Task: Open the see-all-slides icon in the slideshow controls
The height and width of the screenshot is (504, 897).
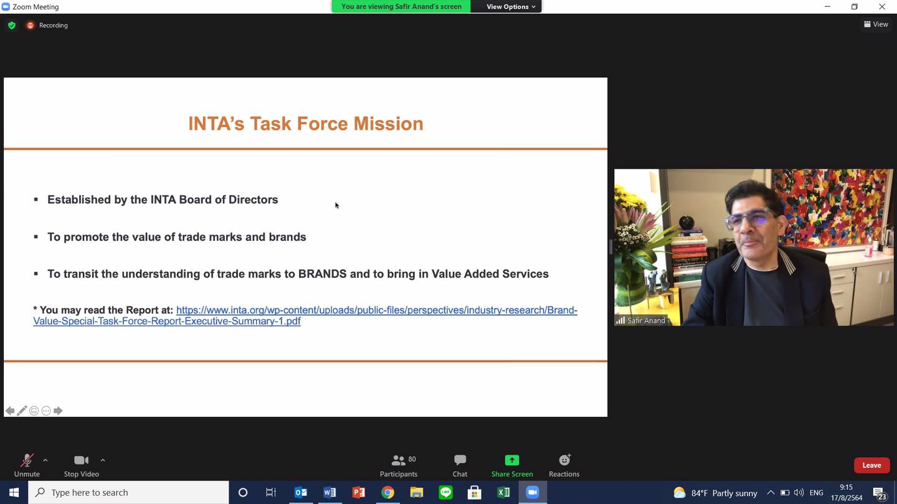Action: click(x=34, y=411)
